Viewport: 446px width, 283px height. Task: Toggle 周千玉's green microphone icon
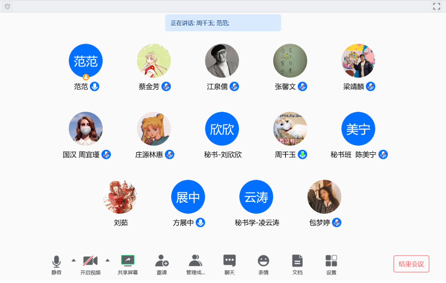pyautogui.click(x=302, y=154)
